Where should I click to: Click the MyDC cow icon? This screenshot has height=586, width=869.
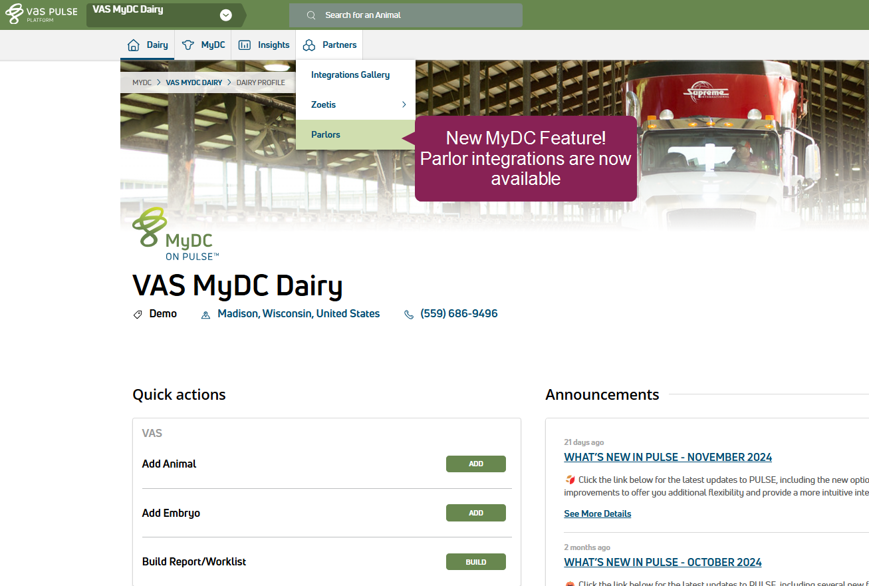[188, 45]
